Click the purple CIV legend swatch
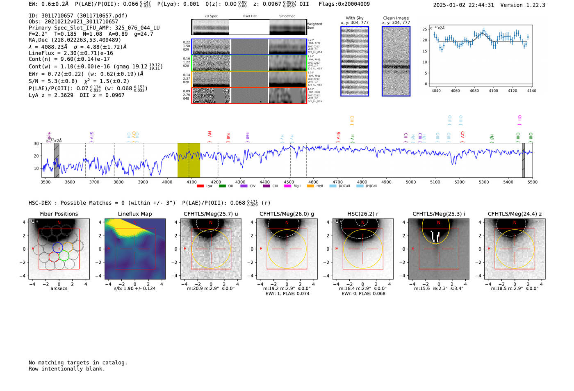The height and width of the screenshot is (391, 574). click(244, 186)
